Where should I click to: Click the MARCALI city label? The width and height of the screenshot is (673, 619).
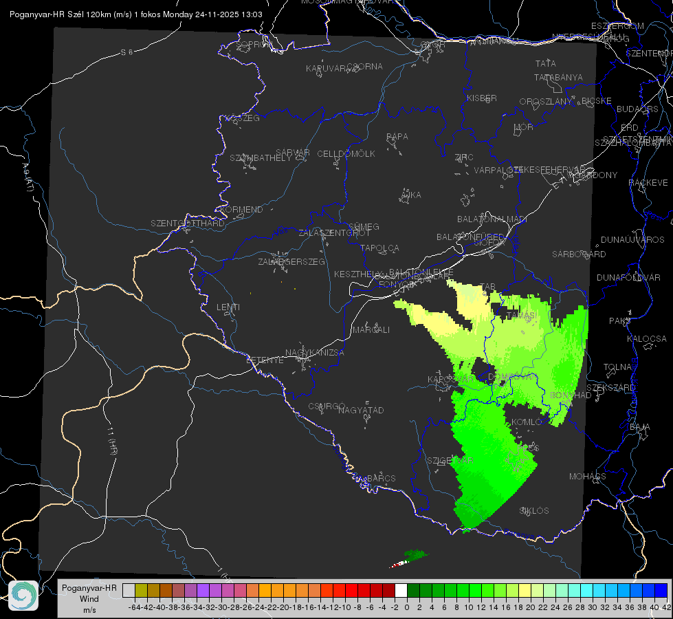[x=371, y=330]
